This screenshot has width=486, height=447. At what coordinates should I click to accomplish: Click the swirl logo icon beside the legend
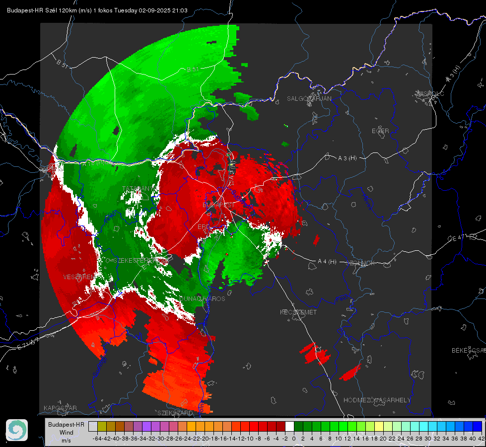[x=17, y=430]
